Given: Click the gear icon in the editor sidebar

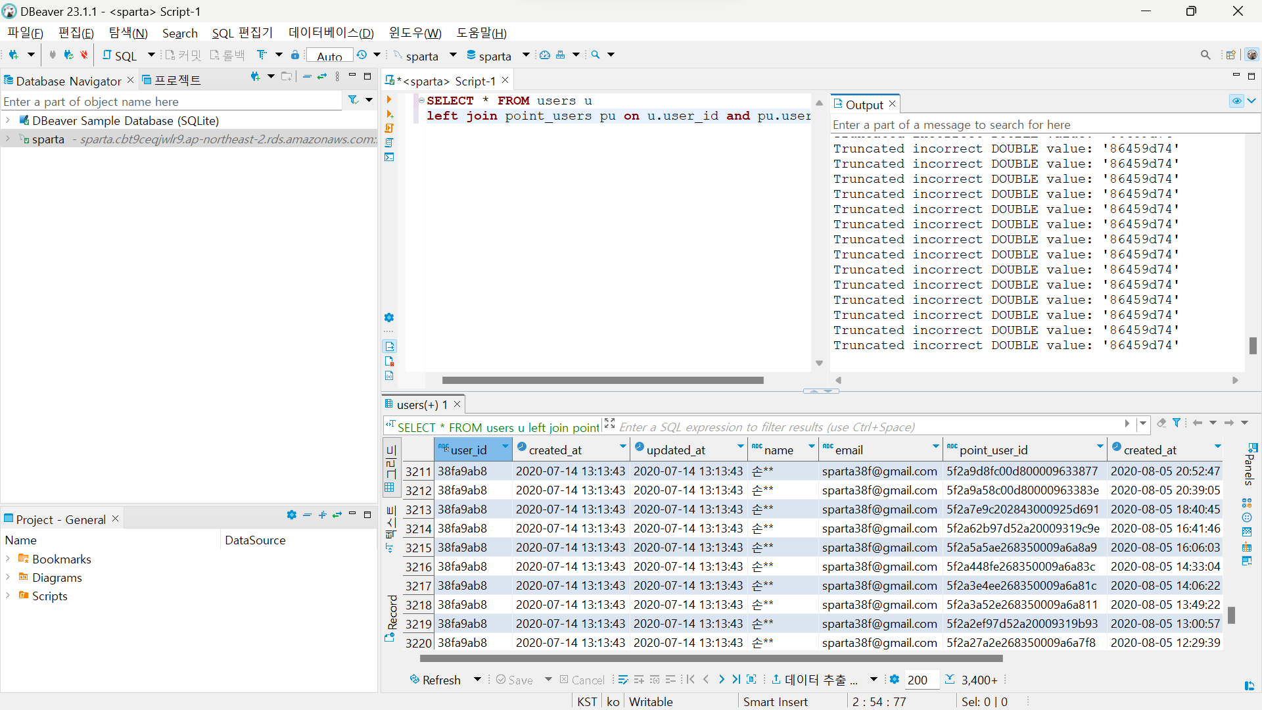Looking at the screenshot, I should (x=389, y=318).
